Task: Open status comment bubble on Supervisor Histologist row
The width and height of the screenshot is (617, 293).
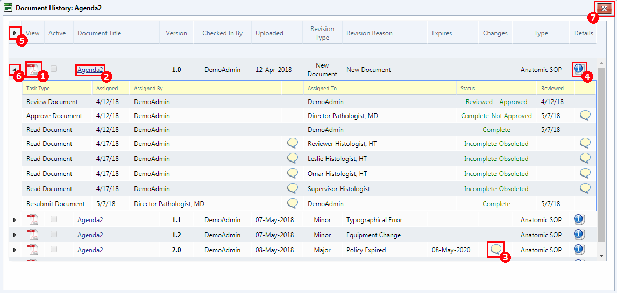Action: point(585,188)
